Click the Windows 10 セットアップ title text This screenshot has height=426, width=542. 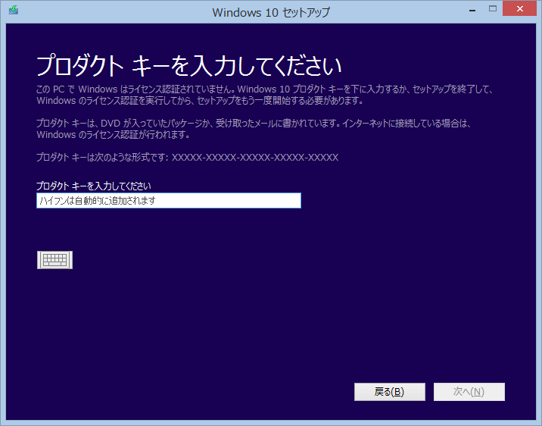tap(271, 12)
